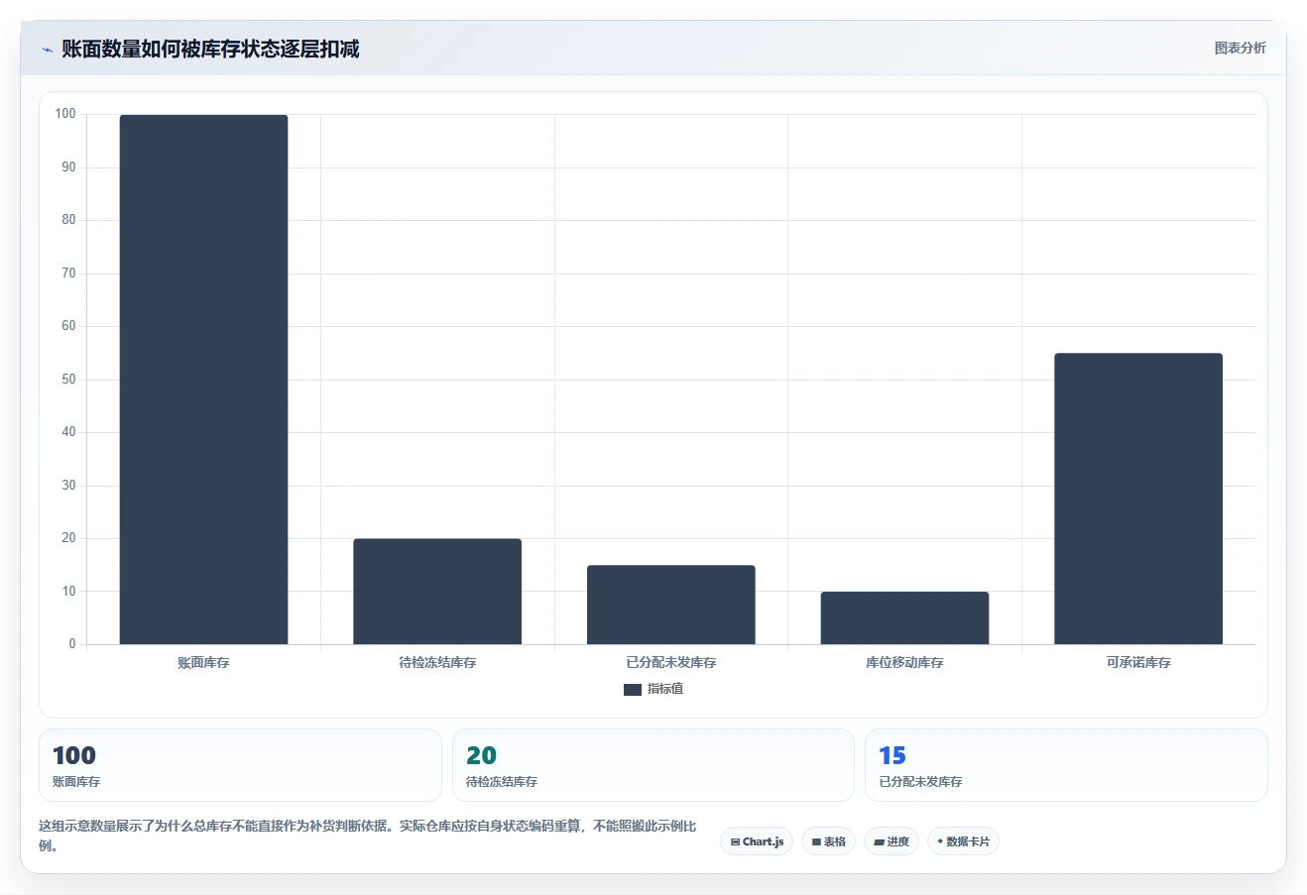Click the y-axis value 100
The height and width of the screenshot is (895, 1307).
pyautogui.click(x=65, y=114)
